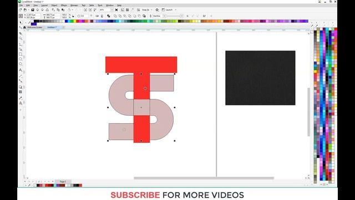Click the Import icon
The image size is (355, 200).
pyautogui.click(x=85, y=10)
